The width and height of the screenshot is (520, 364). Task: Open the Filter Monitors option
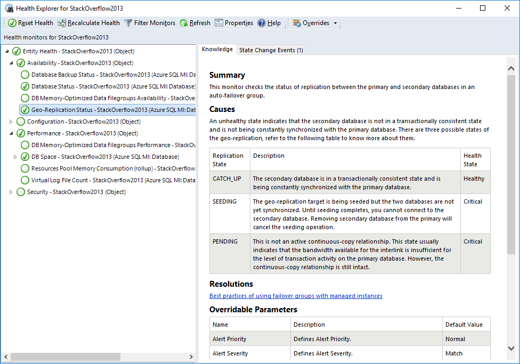[150, 23]
